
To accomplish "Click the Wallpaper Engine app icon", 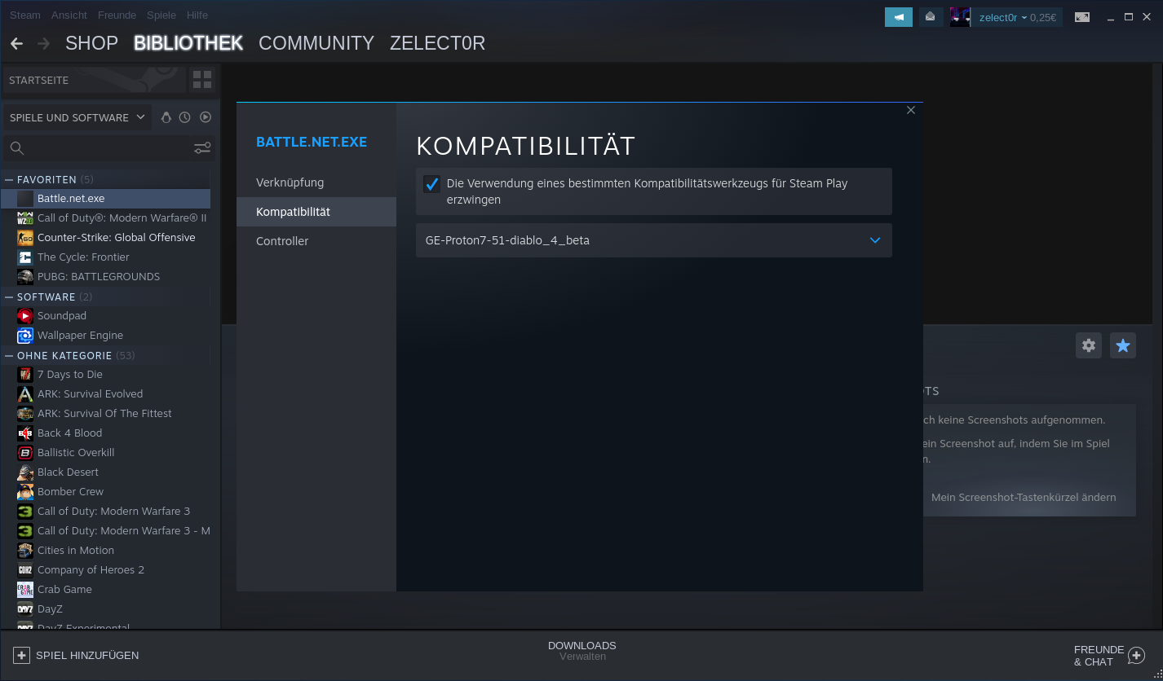I will pos(25,336).
